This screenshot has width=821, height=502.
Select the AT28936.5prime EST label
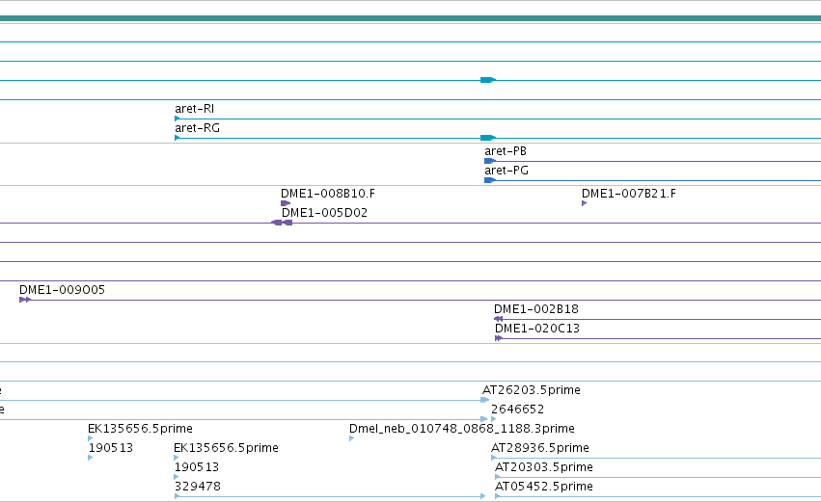(x=540, y=448)
